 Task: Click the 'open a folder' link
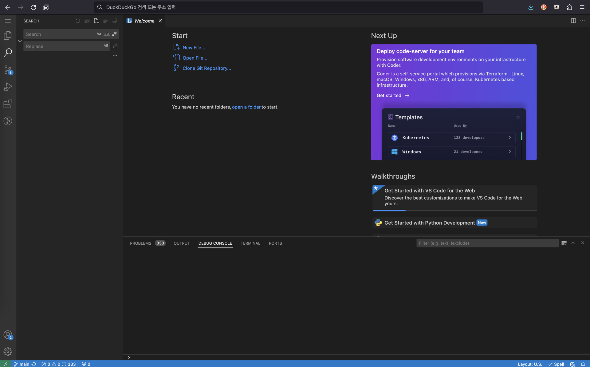pos(246,107)
